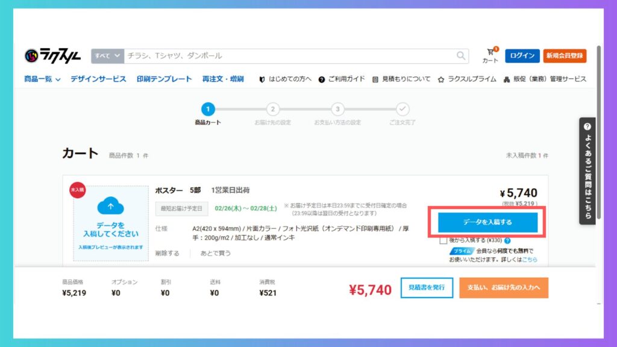Click the 見積書を発行 button
This screenshot has width=617, height=347.
(427, 288)
